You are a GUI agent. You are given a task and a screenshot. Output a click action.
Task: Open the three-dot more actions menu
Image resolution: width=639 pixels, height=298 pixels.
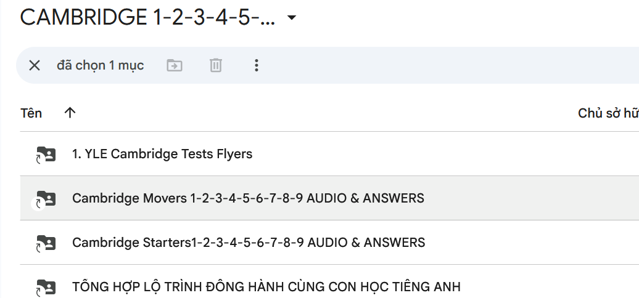tap(257, 65)
